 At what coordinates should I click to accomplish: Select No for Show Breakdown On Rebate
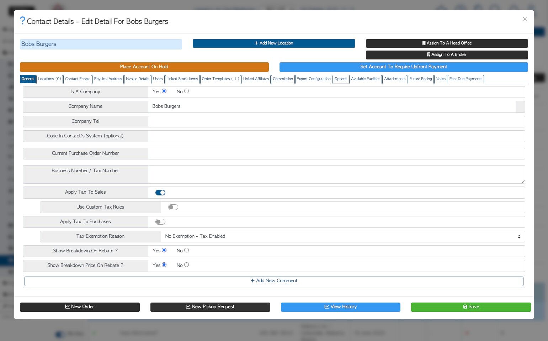click(187, 250)
